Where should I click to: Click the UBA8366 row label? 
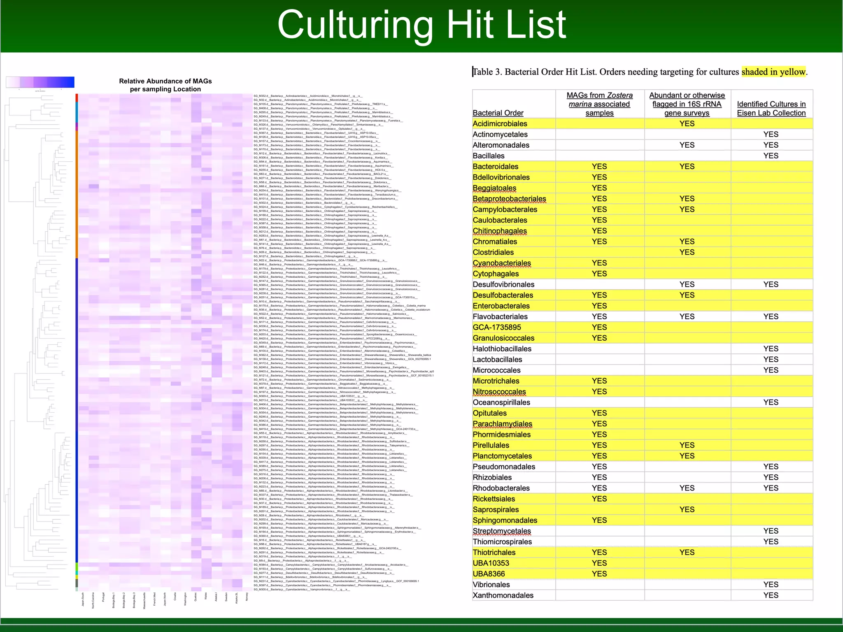tap(489, 574)
